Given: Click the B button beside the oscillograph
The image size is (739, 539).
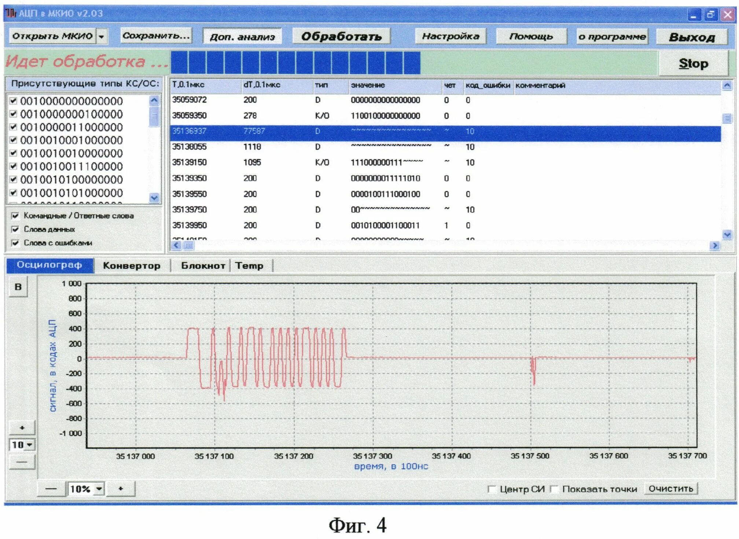Looking at the screenshot, I should [18, 287].
